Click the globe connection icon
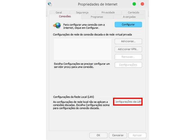This screenshot has width=195, height=140. point(57,25)
